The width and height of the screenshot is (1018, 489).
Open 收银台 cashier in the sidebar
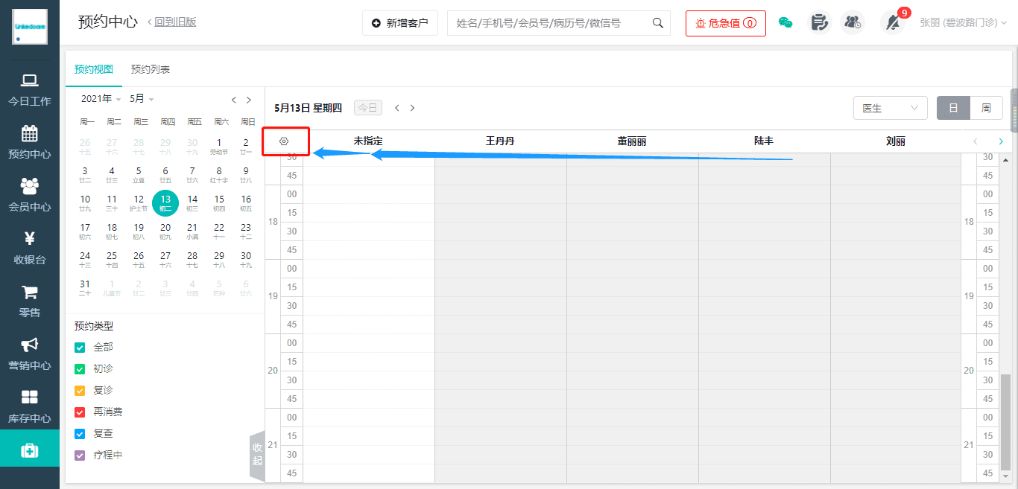[30, 249]
